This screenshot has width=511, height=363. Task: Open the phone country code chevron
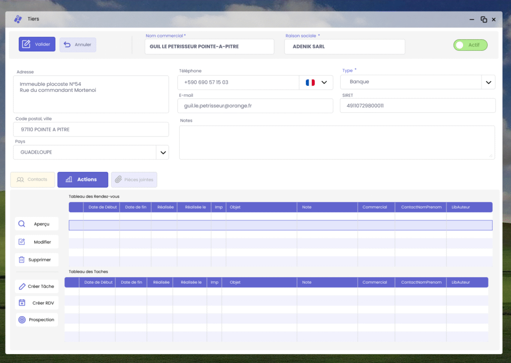point(324,82)
